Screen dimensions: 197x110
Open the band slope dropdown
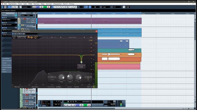(x=52, y=80)
